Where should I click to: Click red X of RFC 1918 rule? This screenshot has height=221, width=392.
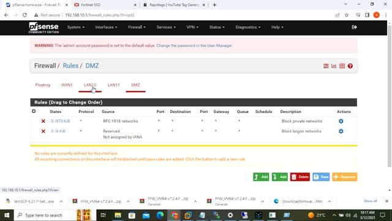pyautogui.click(x=43, y=122)
